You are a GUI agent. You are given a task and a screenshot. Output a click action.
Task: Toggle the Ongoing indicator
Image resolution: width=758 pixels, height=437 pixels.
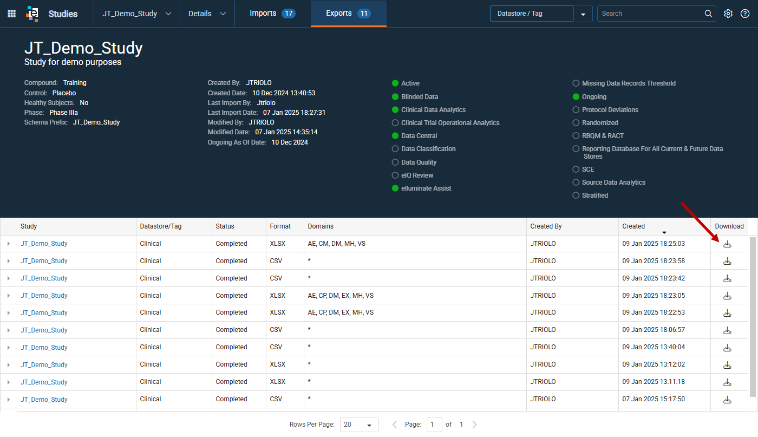pos(576,97)
